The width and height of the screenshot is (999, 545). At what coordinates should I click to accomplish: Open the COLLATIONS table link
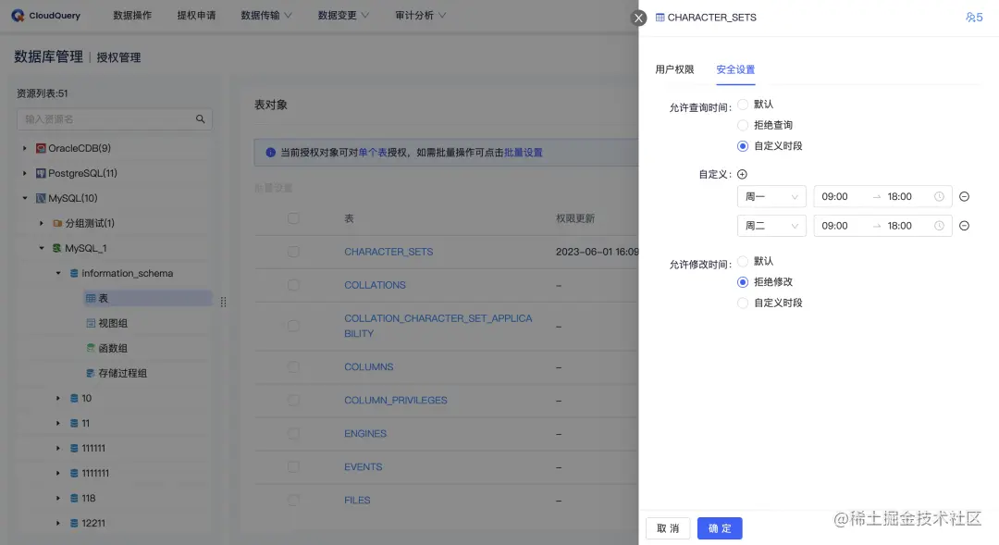pyautogui.click(x=375, y=285)
